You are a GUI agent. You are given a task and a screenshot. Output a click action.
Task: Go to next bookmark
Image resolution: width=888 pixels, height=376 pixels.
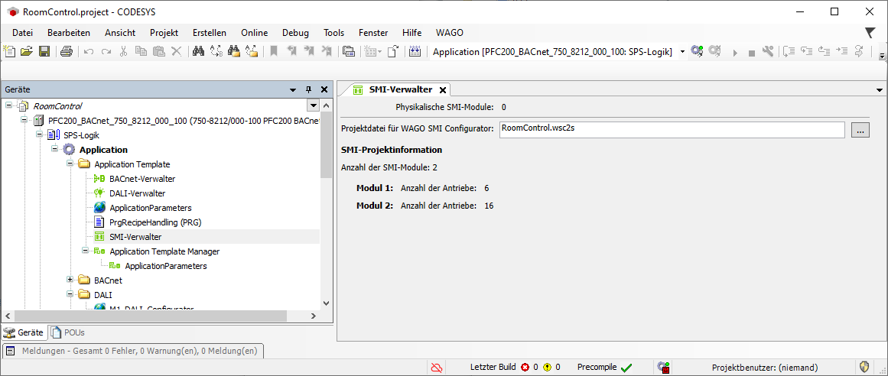[309, 51]
